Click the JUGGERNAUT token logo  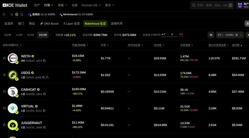tap(13, 125)
